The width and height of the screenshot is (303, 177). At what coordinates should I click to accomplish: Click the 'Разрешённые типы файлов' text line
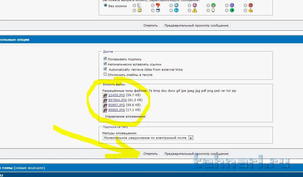click(169, 90)
